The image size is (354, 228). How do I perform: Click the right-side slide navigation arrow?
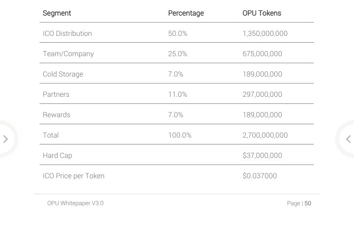[348, 139]
